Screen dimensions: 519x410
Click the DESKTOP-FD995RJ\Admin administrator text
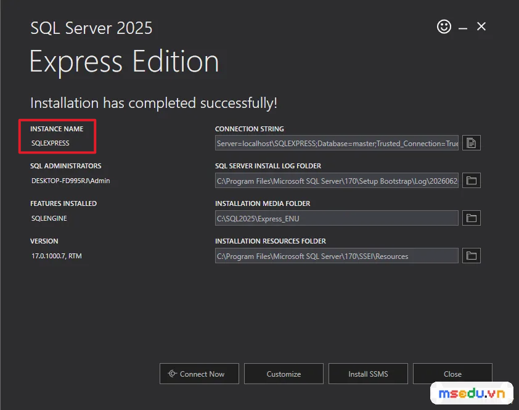click(70, 181)
